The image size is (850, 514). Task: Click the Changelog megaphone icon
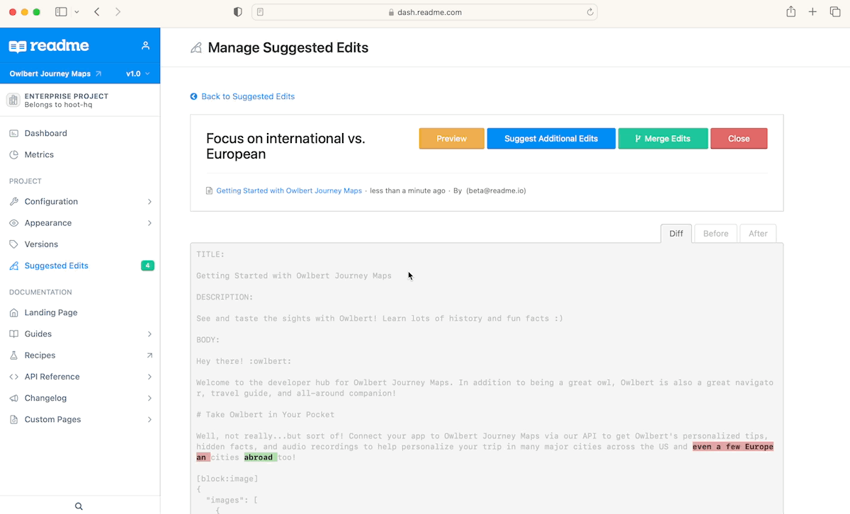13,399
